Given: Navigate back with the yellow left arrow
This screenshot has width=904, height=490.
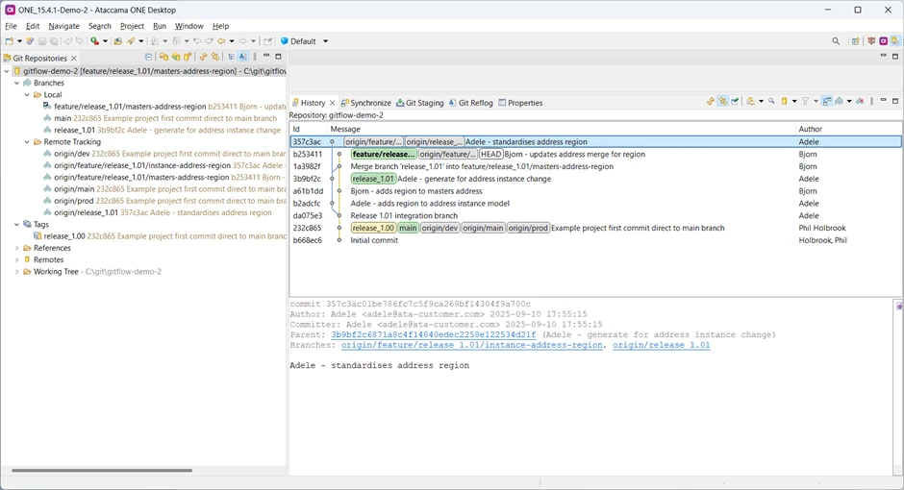Looking at the screenshot, I should [x=221, y=41].
